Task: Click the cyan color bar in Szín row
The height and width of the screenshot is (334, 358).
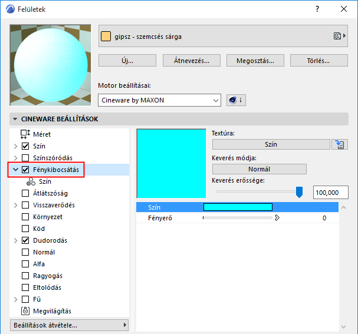Action: click(238, 207)
